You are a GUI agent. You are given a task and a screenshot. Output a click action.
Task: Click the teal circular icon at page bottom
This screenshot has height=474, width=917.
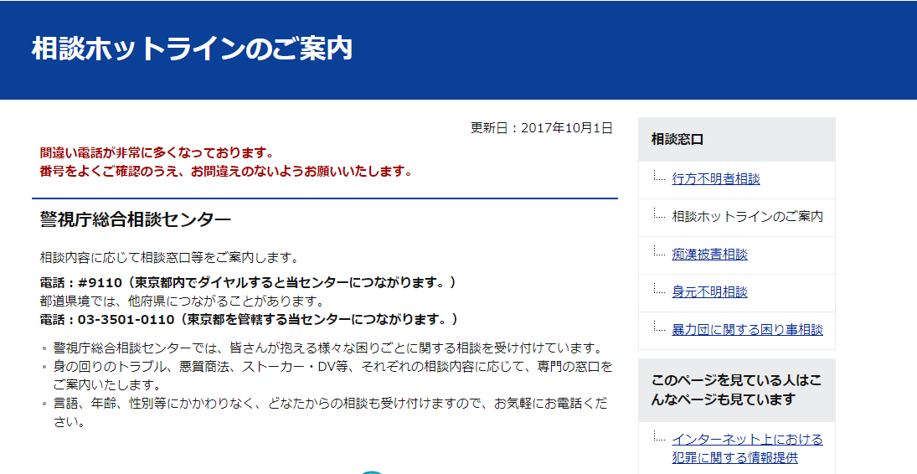coord(371,471)
